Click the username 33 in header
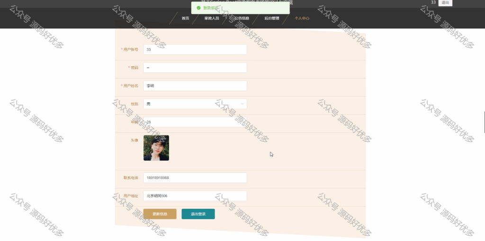This screenshot has width=485, height=241. 433,2
